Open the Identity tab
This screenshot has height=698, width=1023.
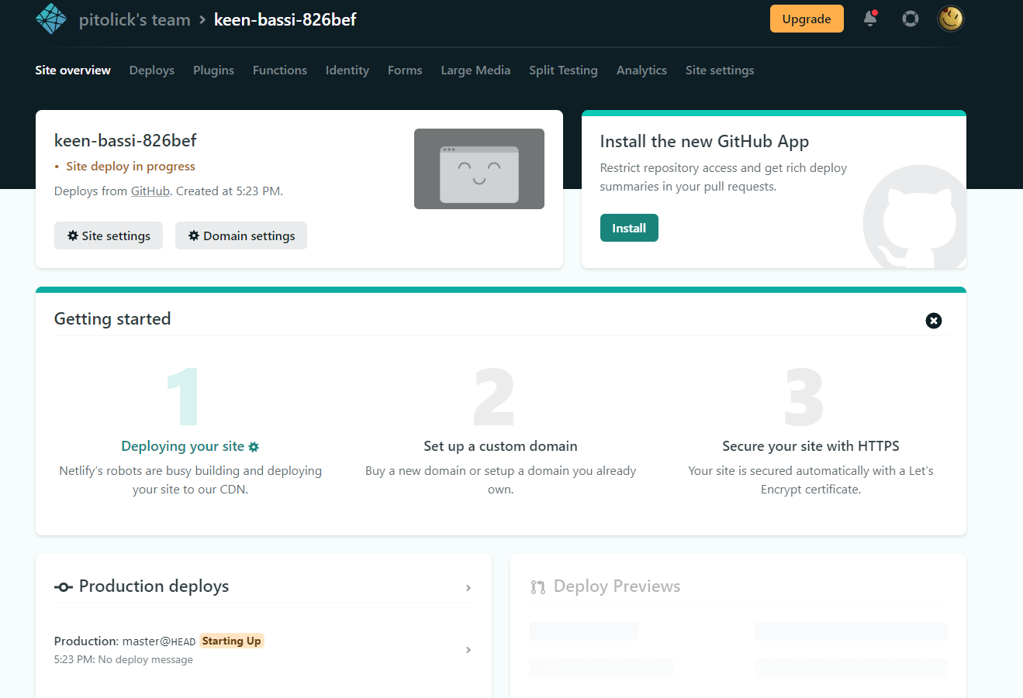[x=347, y=70]
